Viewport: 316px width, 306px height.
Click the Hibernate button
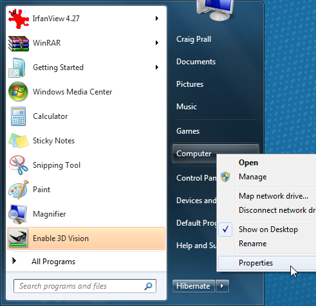click(193, 286)
